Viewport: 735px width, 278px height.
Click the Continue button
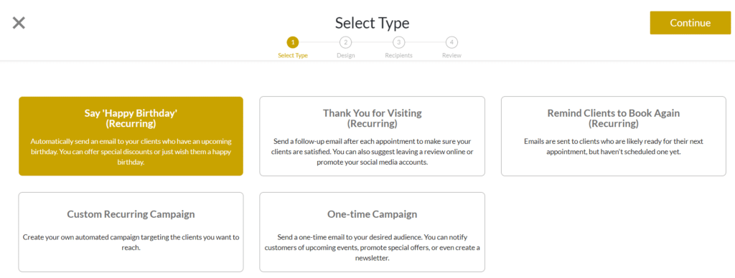[690, 23]
